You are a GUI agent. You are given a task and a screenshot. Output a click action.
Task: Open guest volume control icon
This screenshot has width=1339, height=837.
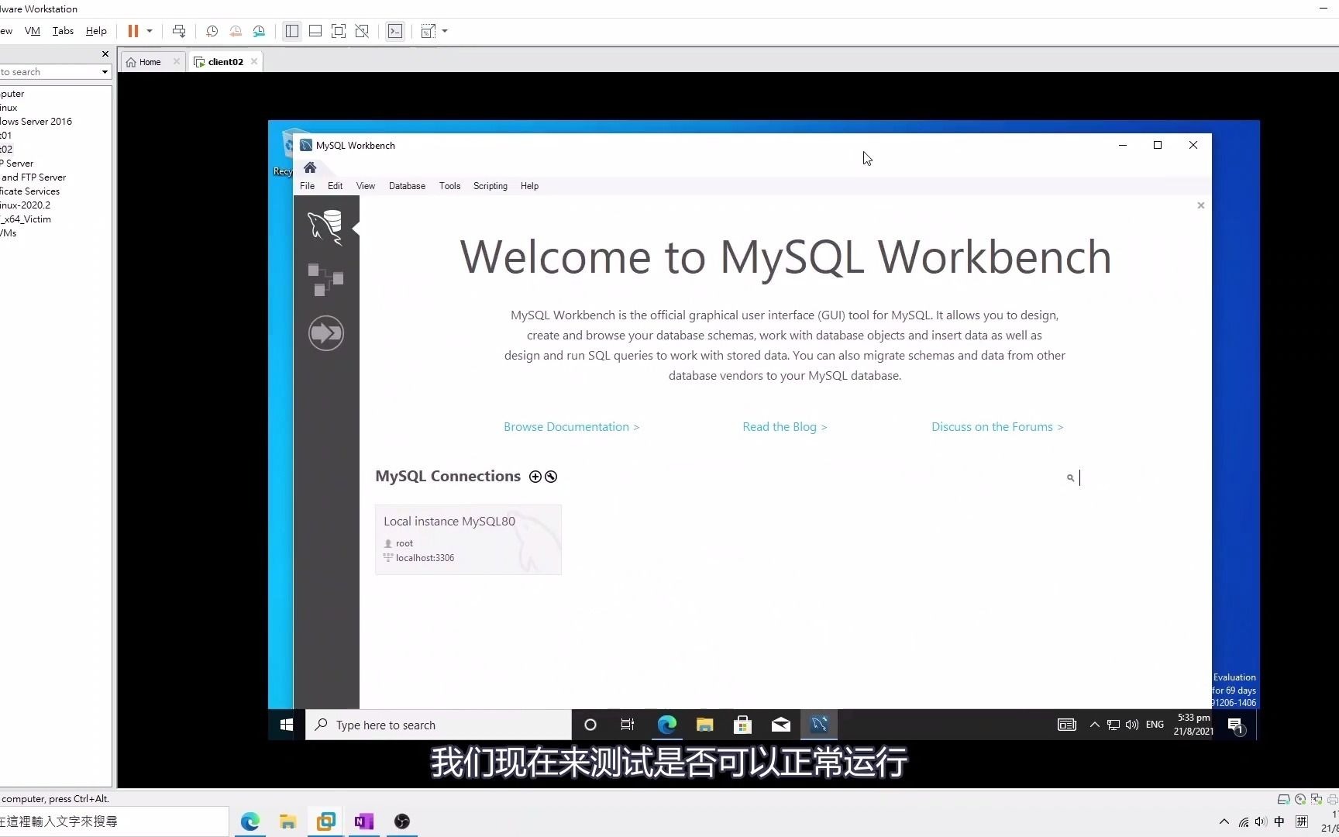click(x=1132, y=725)
